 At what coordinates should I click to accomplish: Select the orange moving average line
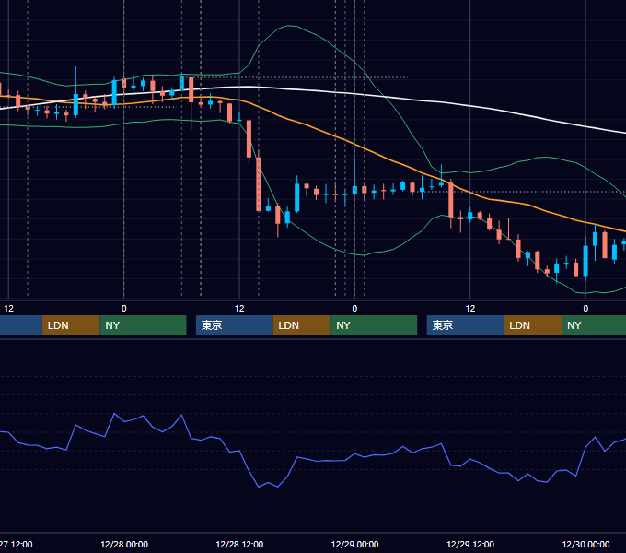[311, 127]
